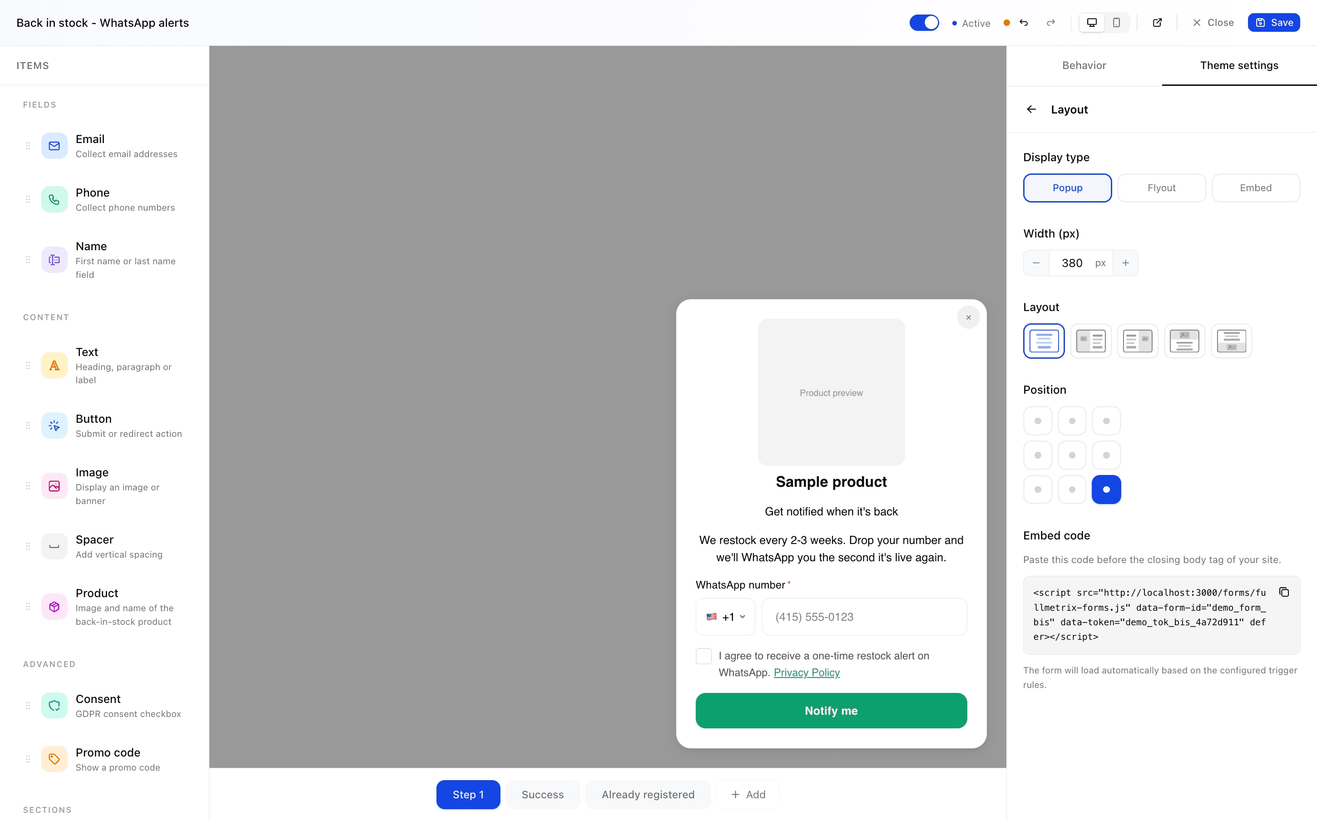
Task: Set position to top right
Action: point(1106,421)
